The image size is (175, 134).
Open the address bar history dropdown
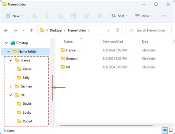pos(108,30)
